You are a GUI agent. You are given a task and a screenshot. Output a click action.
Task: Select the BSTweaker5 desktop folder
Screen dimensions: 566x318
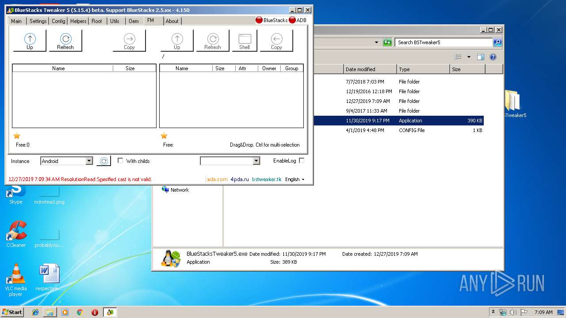point(514,104)
